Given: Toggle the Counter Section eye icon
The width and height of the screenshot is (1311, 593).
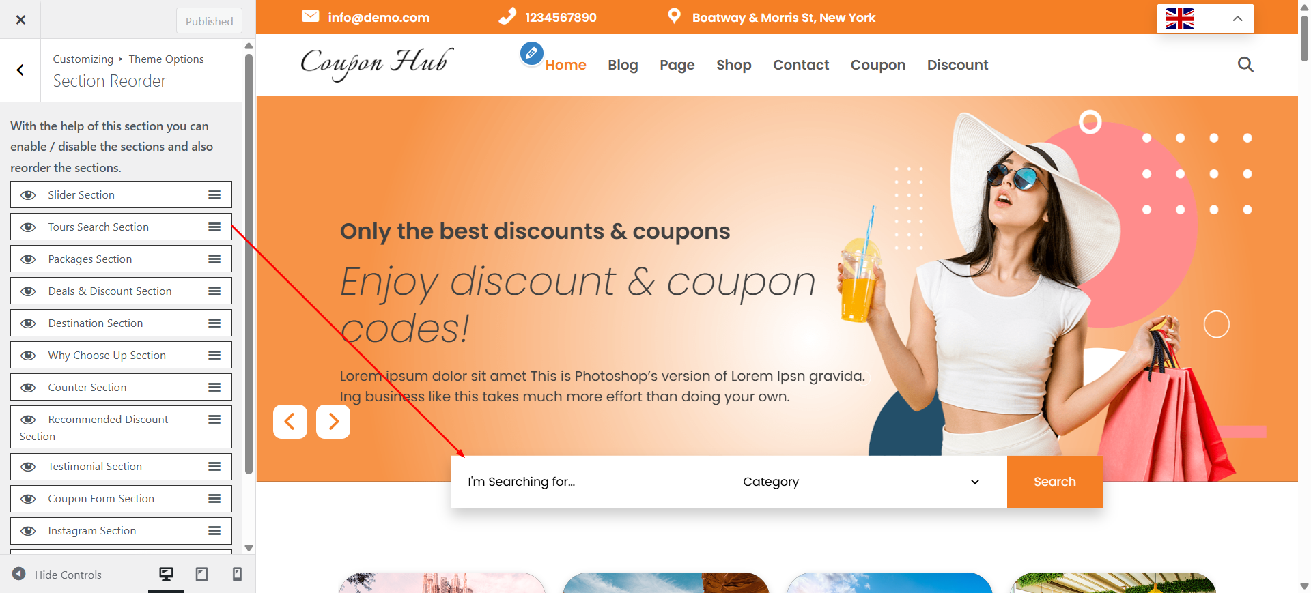Looking at the screenshot, I should [28, 388].
